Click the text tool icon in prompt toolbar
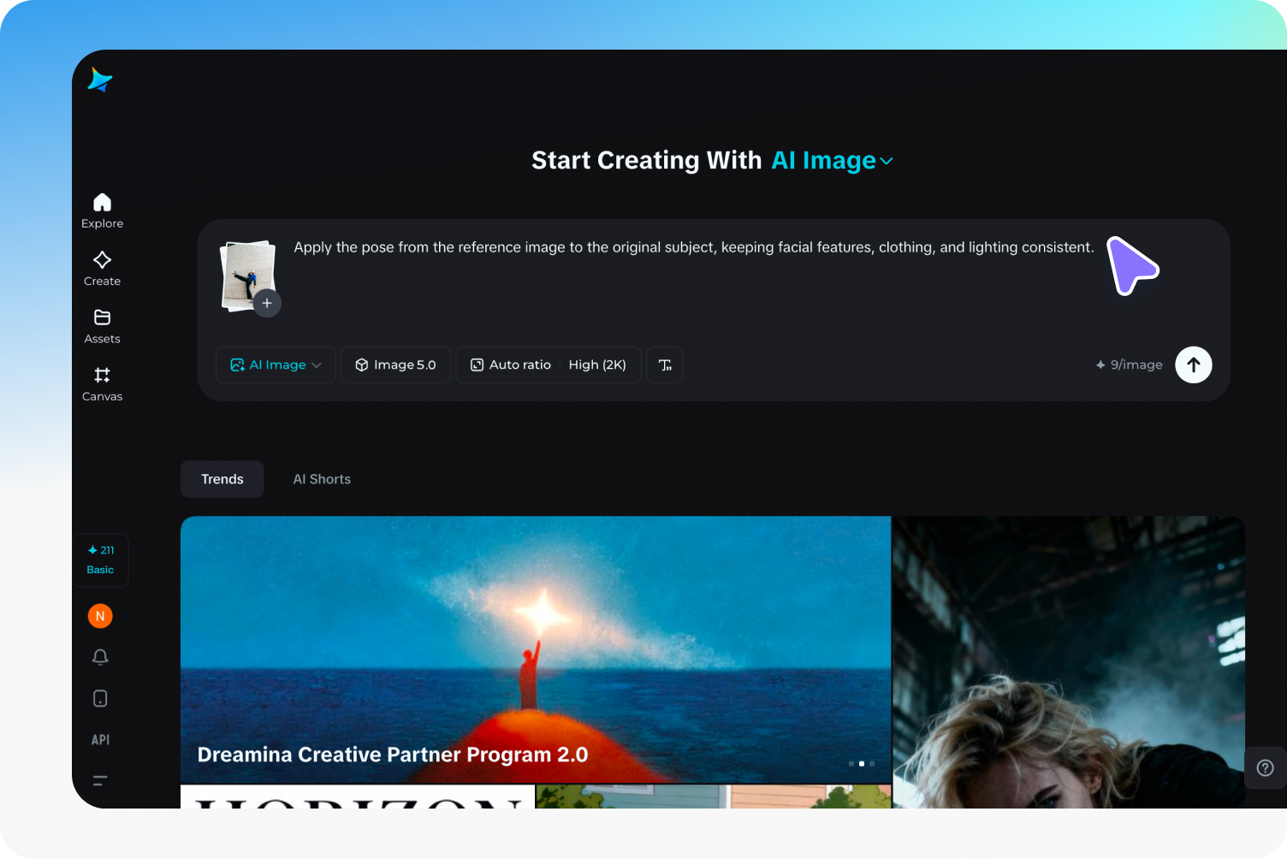This screenshot has height=859, width=1287. tap(665, 364)
